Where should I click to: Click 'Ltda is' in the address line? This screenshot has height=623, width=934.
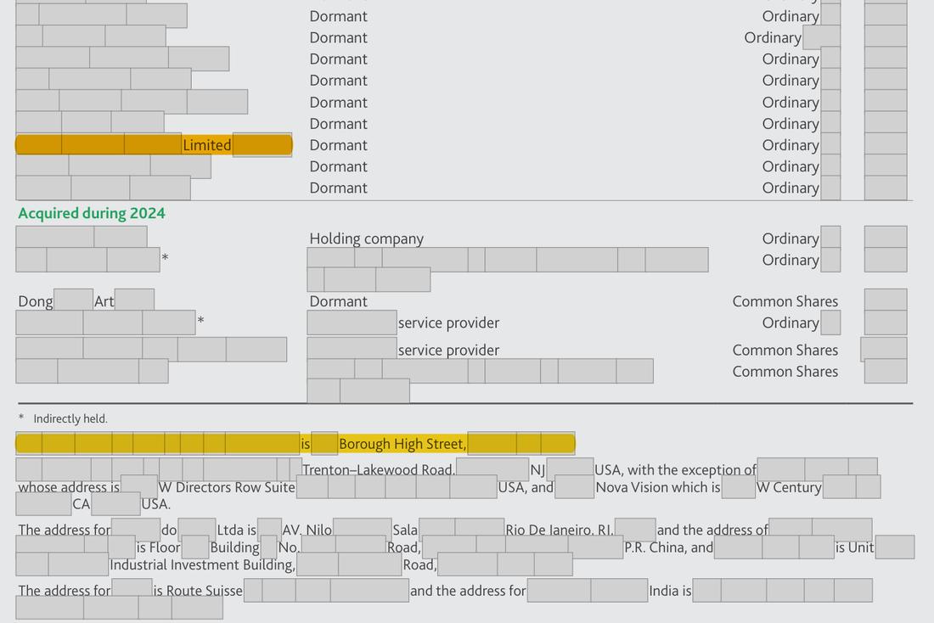237,530
